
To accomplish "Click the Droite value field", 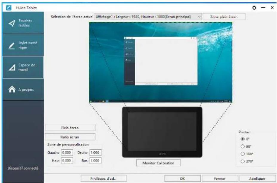I will 96,153.
